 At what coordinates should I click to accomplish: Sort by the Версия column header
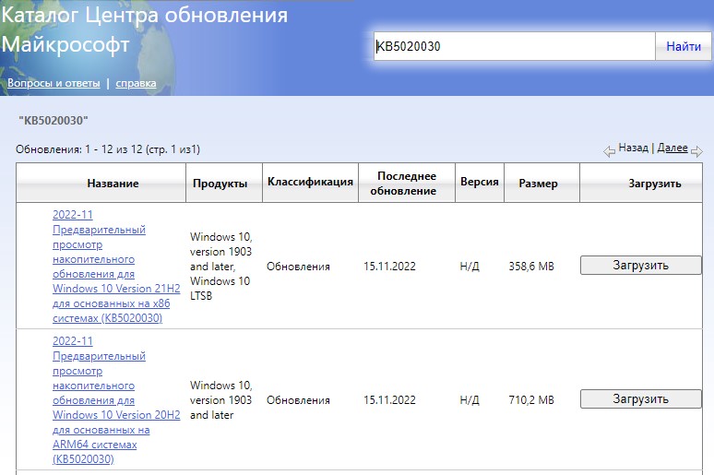click(480, 183)
